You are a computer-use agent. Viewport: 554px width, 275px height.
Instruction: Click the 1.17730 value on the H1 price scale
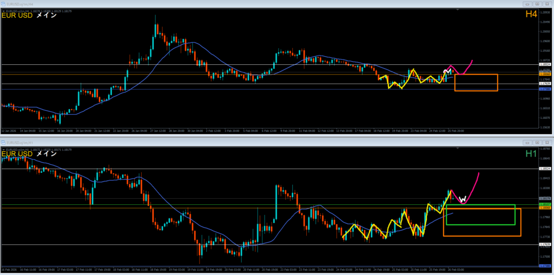point(544,237)
